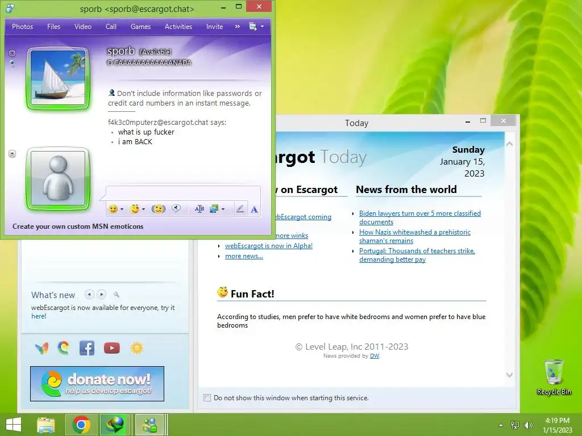Open the DW news provider link
582x436 pixels.
point(375,356)
